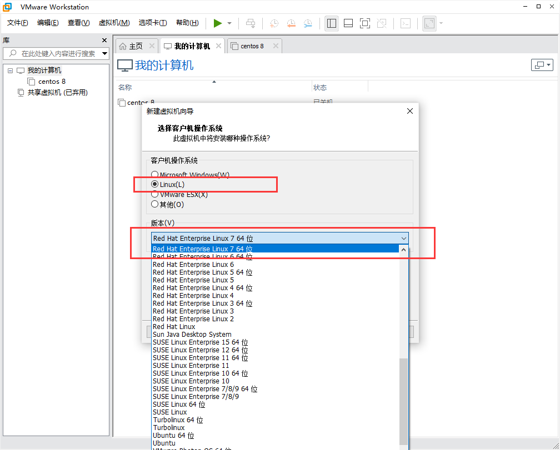Open the 查看(V) menu

coord(78,23)
